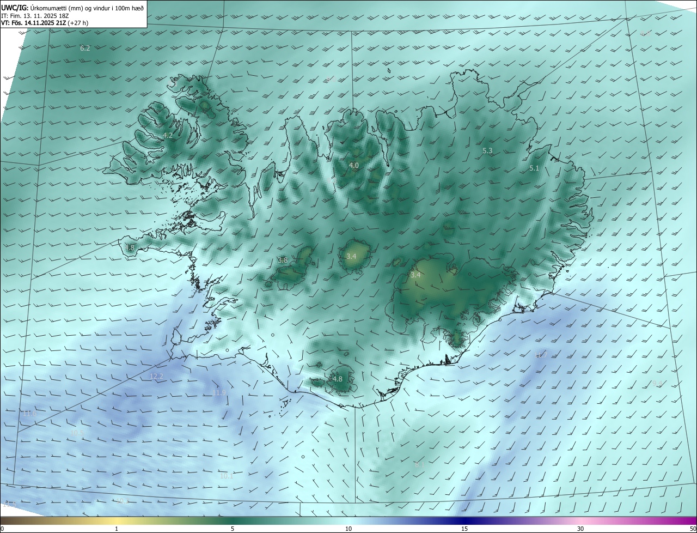Click the 6.2 value label in the northwest sea

[85, 49]
